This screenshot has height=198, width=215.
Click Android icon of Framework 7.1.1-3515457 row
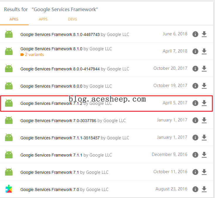[9, 137]
